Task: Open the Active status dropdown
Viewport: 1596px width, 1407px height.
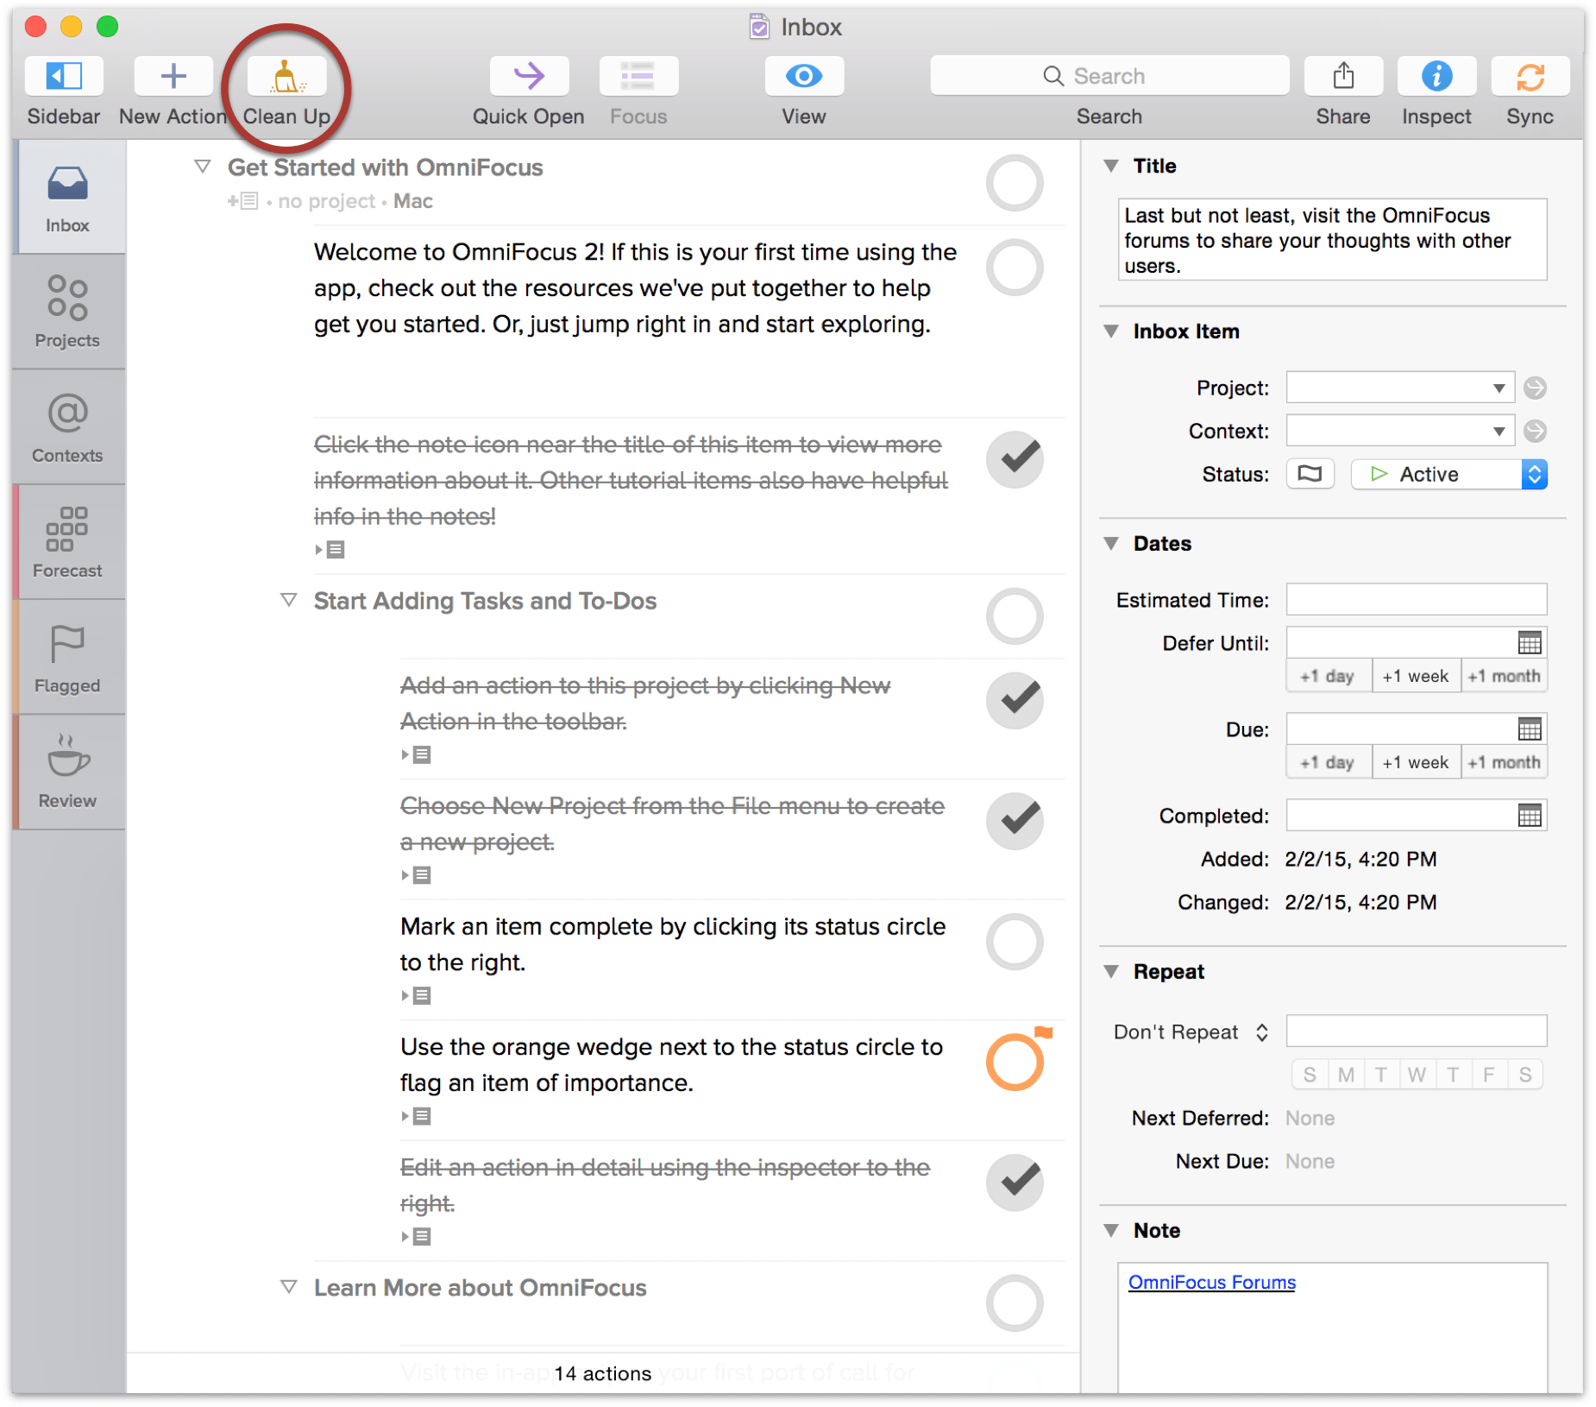Action: coord(1448,475)
